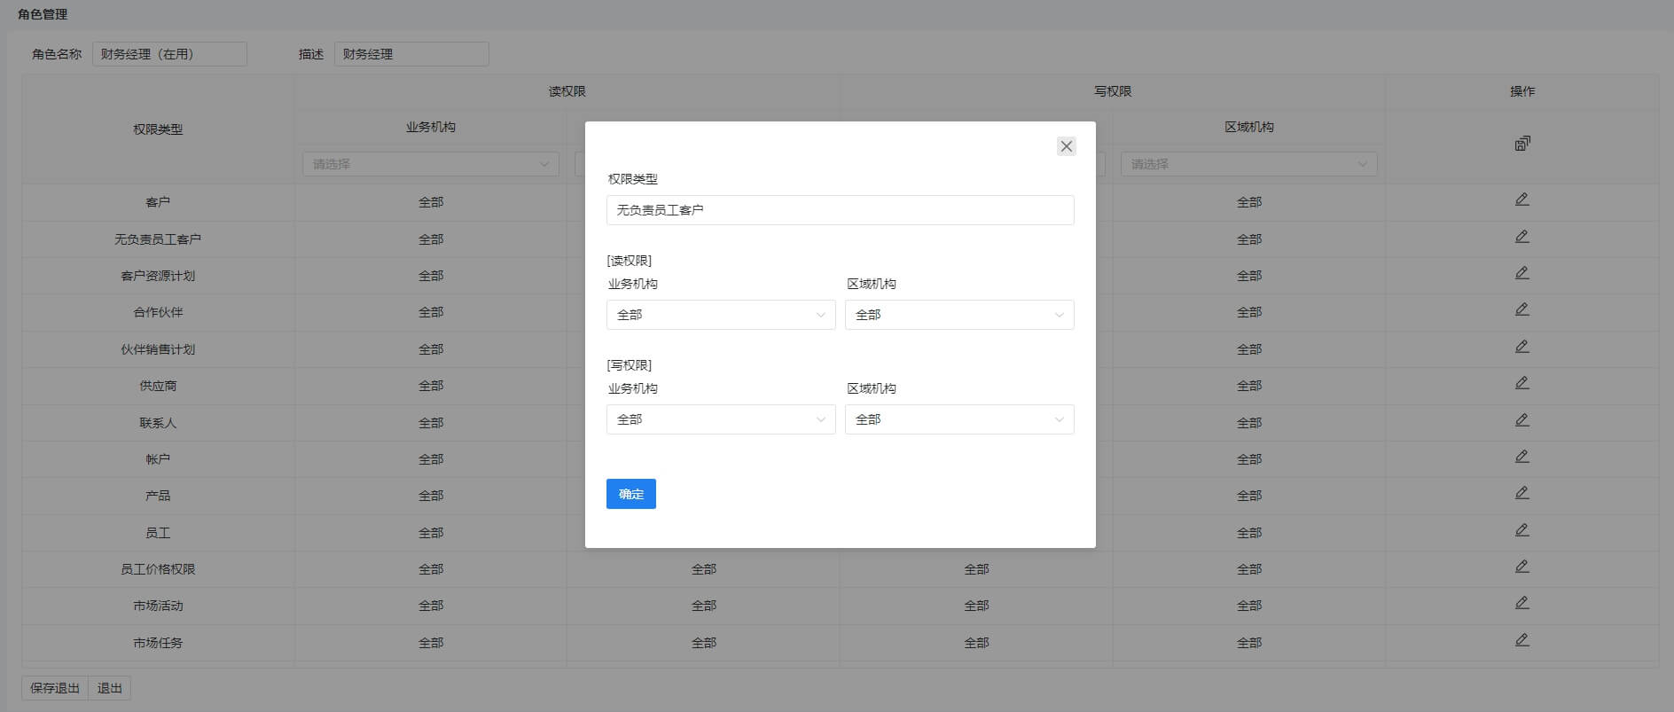
Task: Select the 合作伙伴 cell
Action: point(158,312)
